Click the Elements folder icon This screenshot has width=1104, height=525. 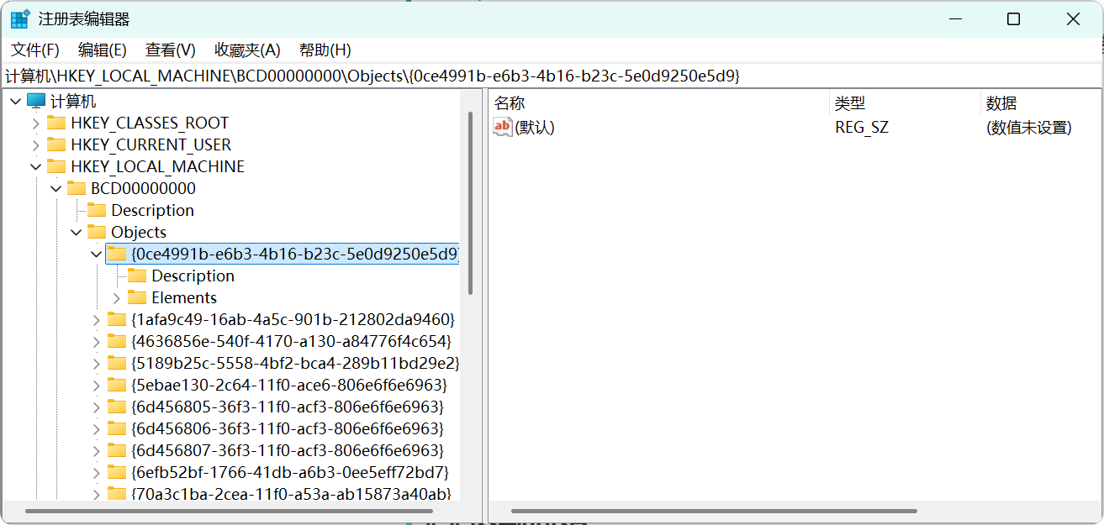pyautogui.click(x=137, y=298)
